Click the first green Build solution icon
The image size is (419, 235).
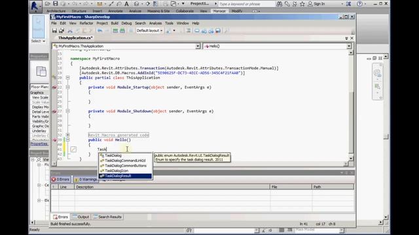click(x=115, y=31)
